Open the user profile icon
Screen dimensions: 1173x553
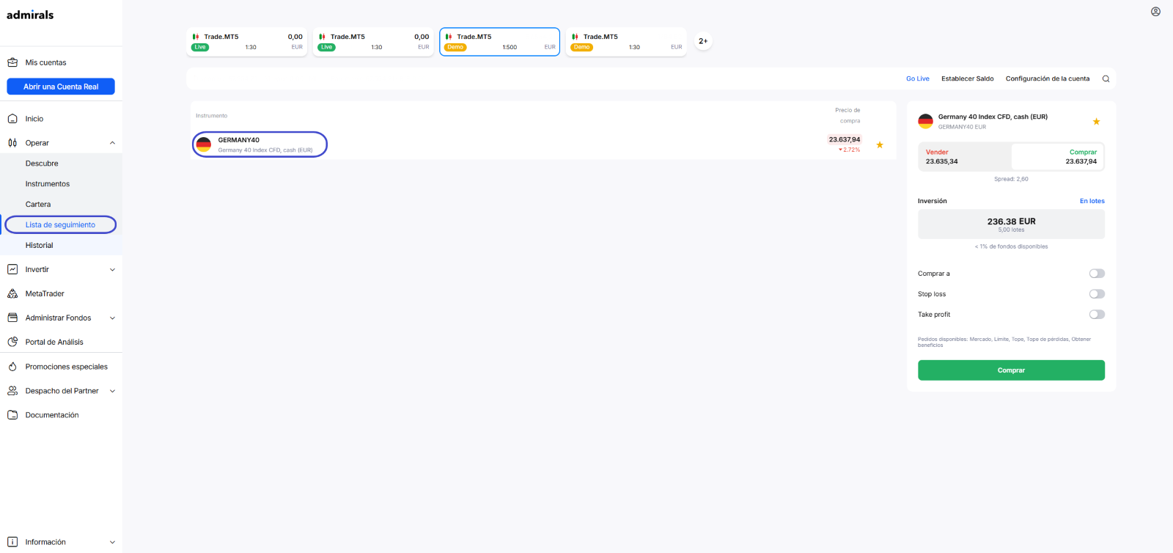(1155, 12)
